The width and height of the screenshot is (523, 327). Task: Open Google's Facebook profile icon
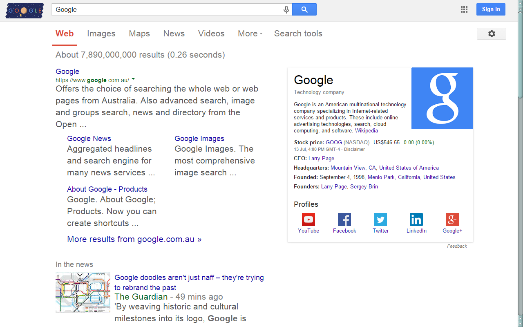tap(344, 219)
